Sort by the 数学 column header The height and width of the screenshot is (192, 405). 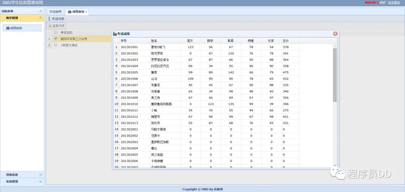coord(211,41)
